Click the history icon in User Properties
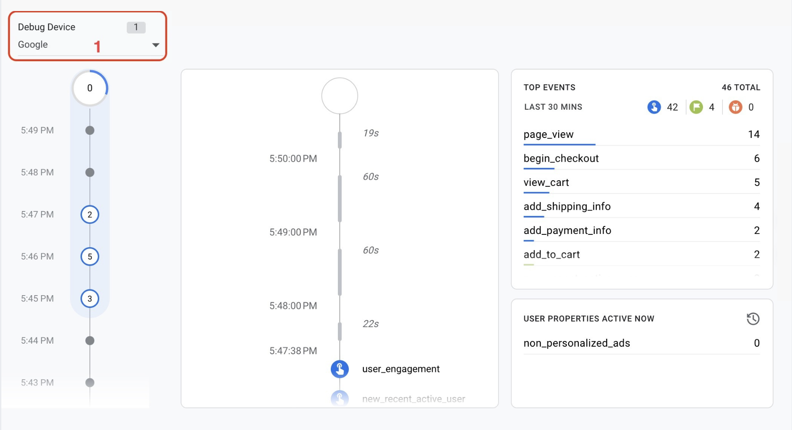 coord(753,319)
